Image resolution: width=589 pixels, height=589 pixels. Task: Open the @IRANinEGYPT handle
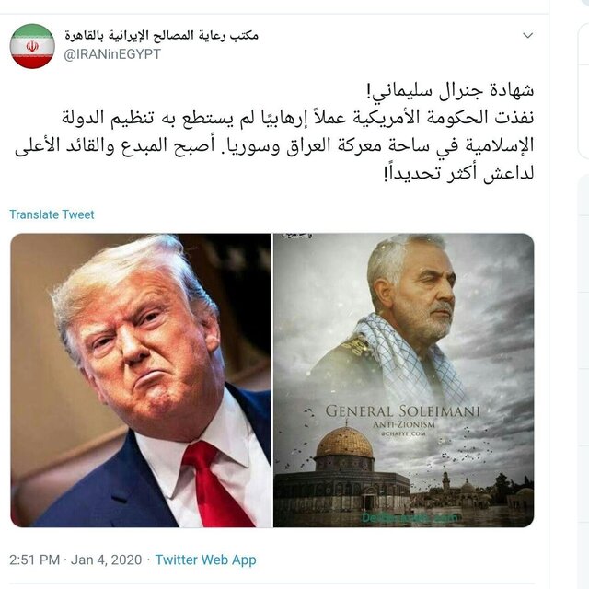(112, 54)
